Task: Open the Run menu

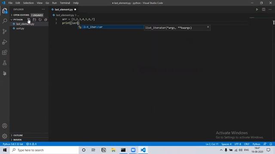Action: click(x=55, y=3)
